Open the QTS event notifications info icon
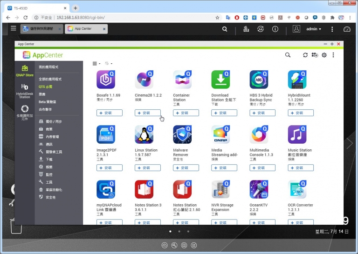This screenshot has width=358, height=254. coord(275,29)
